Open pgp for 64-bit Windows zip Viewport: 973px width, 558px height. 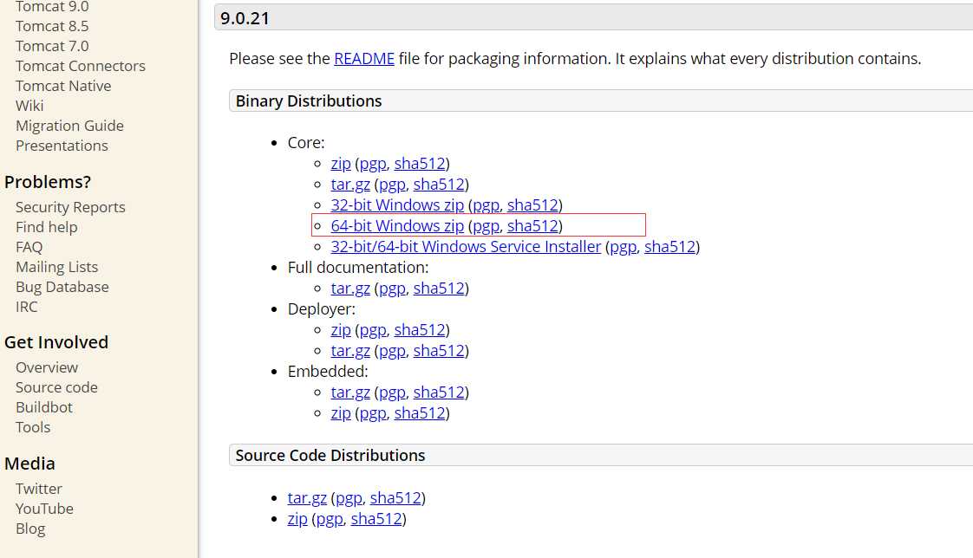pos(486,226)
